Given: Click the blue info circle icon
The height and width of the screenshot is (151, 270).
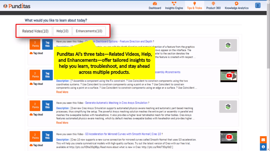Looking at the screenshot, I should 263,147.
